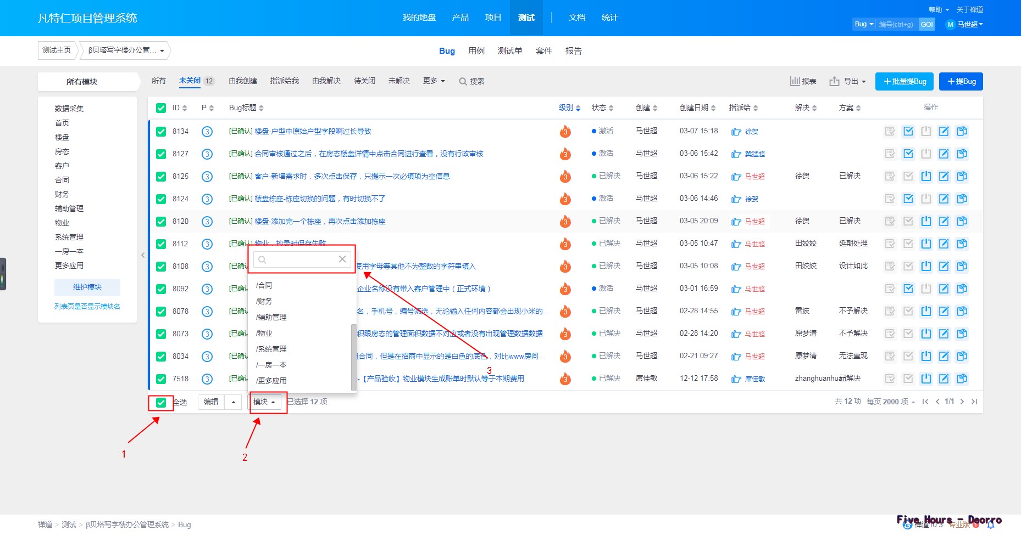Click edit icon for bug 7518
This screenshot has height=536, width=1021.
(944, 379)
